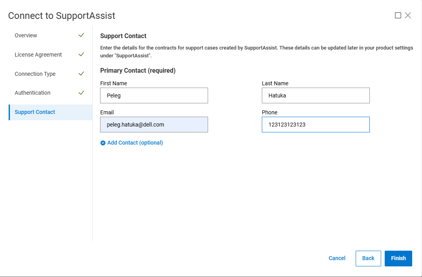This screenshot has width=422, height=277.
Task: Cancel the SupportAssist setup
Action: (x=337, y=258)
